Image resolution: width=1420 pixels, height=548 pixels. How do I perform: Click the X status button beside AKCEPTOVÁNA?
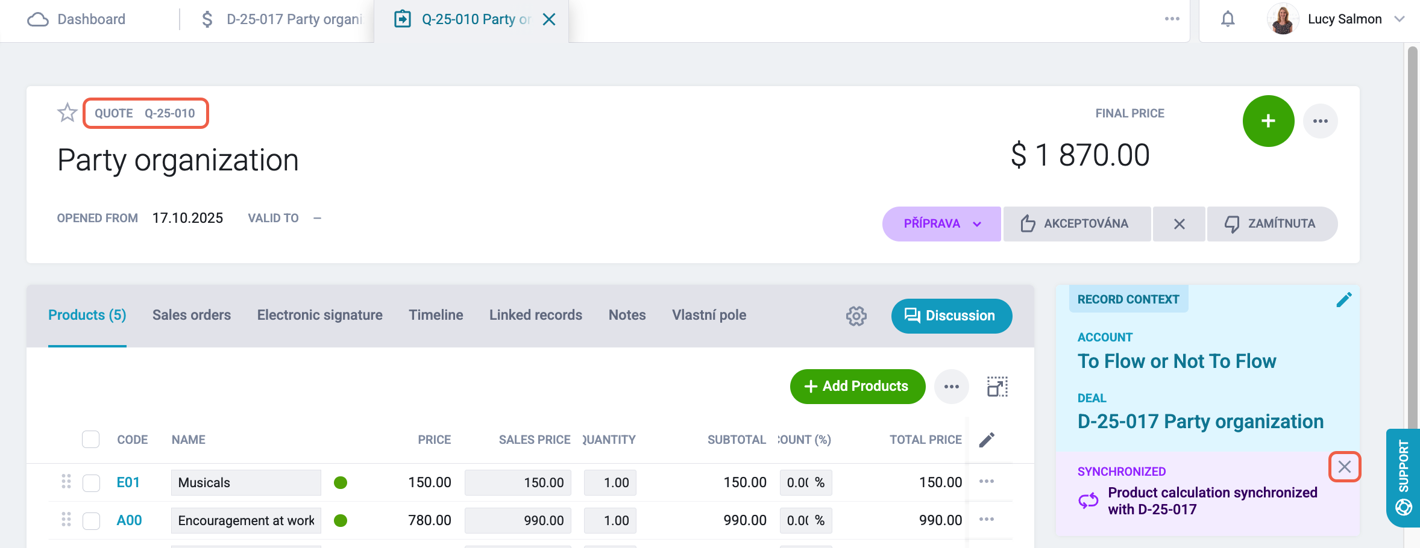(x=1179, y=224)
